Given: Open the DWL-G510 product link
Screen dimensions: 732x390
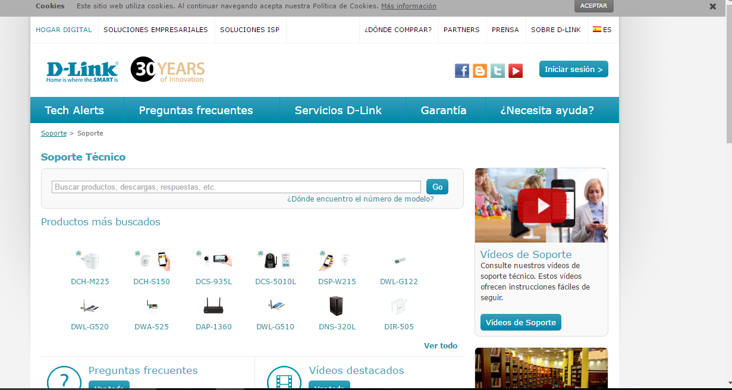Looking at the screenshot, I should click(x=275, y=327).
